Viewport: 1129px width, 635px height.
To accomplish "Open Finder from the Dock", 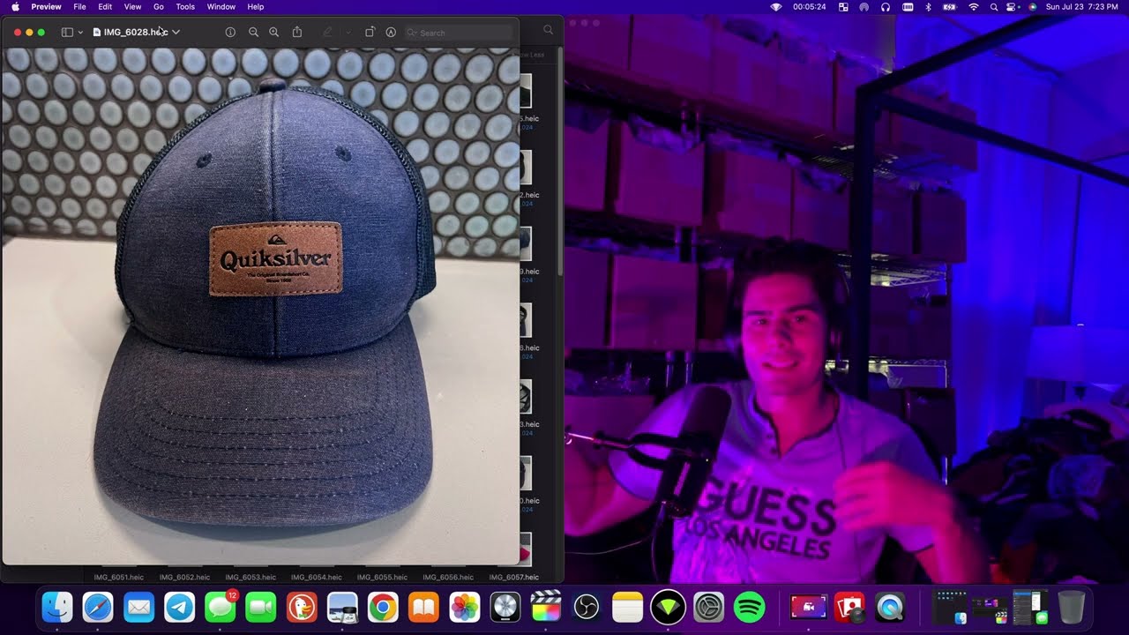I will point(57,607).
